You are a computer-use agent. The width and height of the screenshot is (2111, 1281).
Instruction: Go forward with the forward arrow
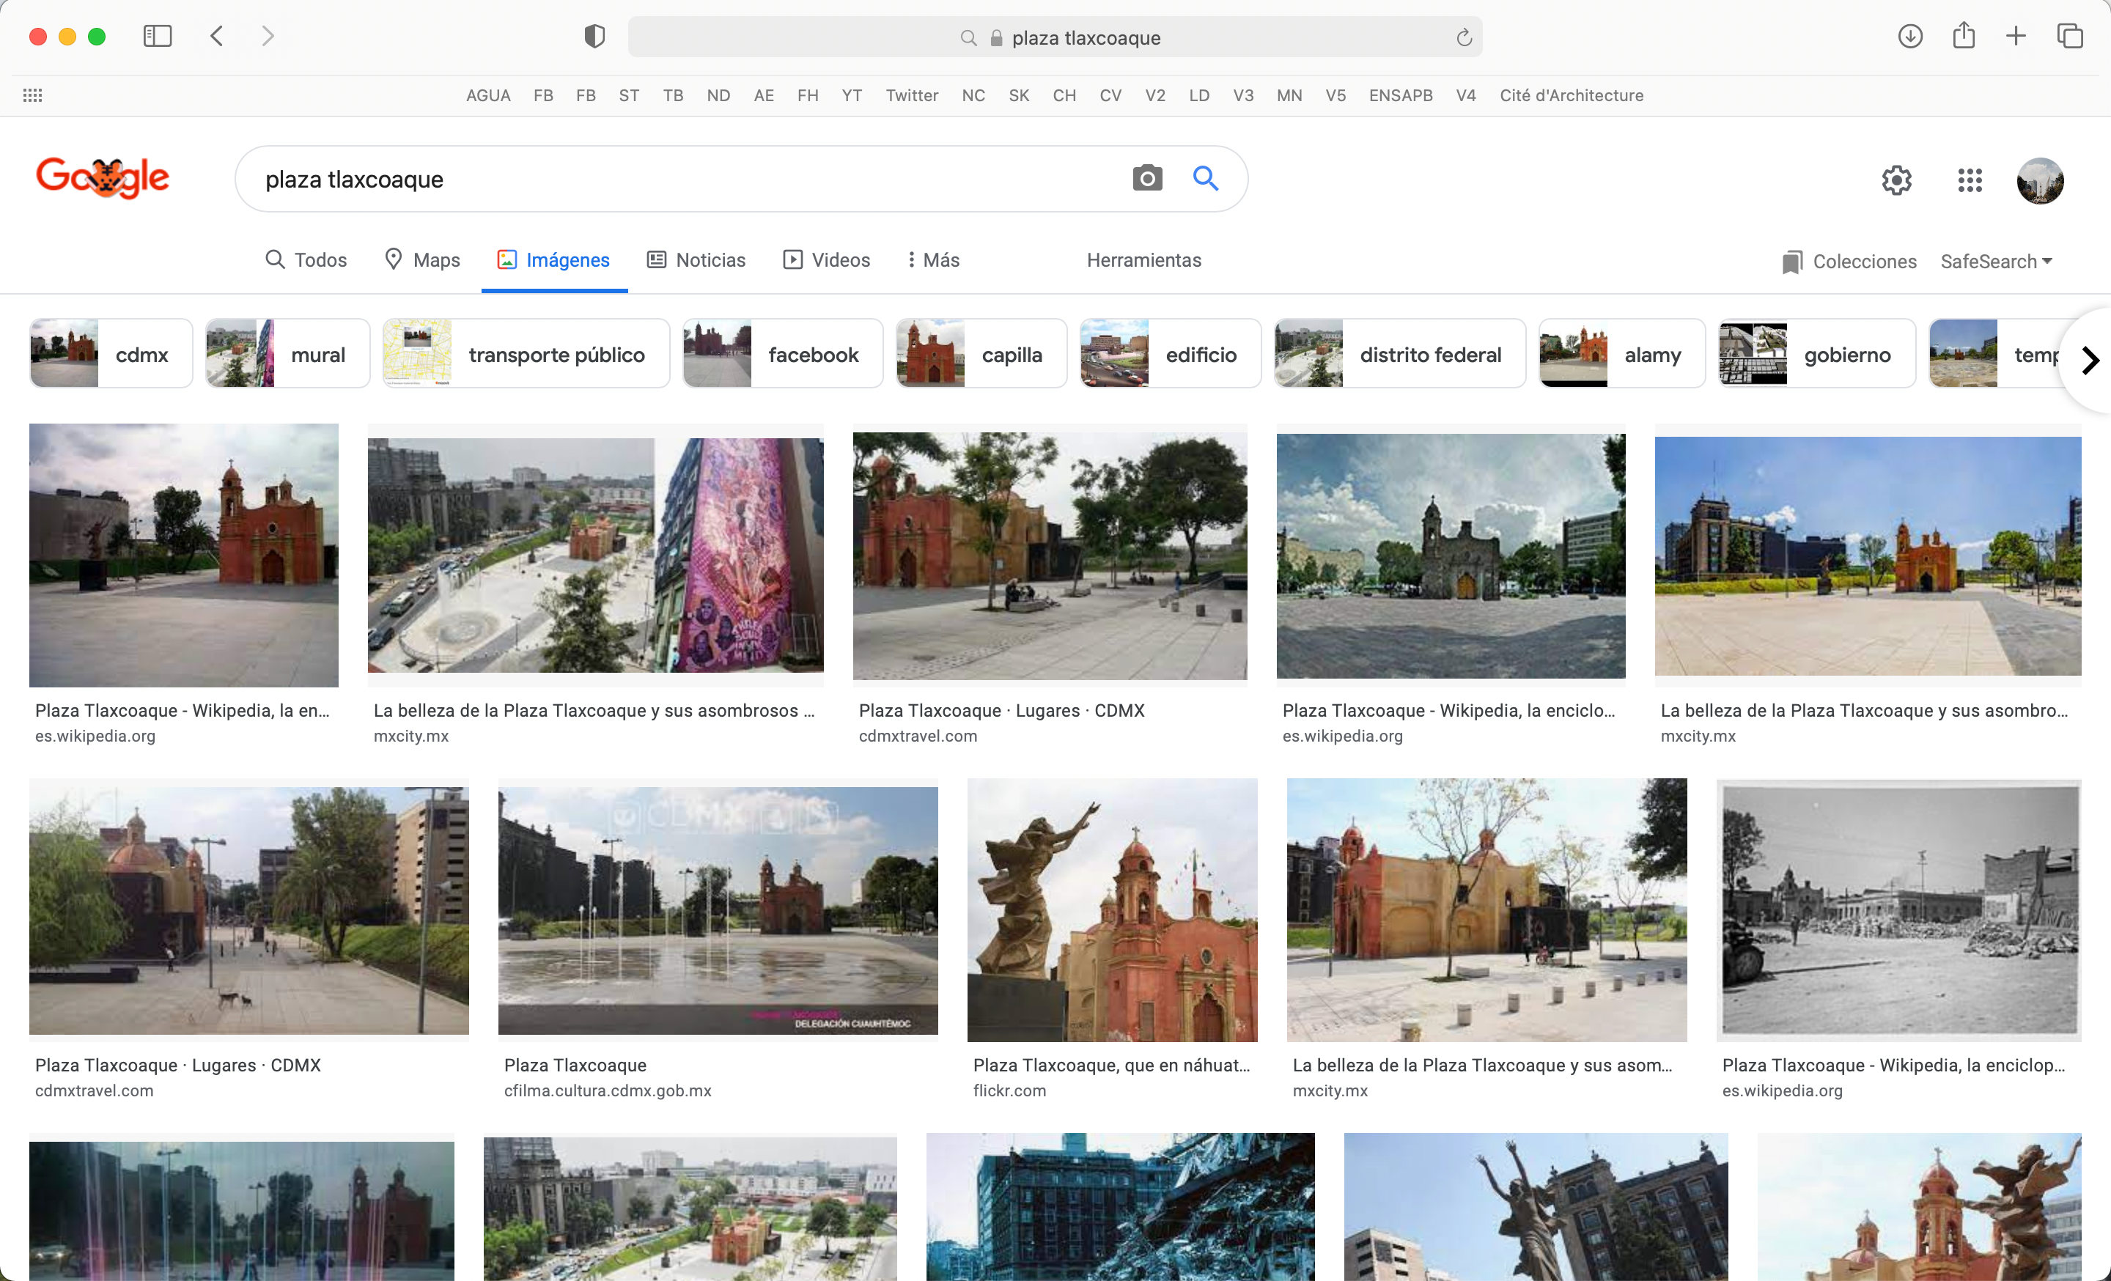(x=268, y=37)
